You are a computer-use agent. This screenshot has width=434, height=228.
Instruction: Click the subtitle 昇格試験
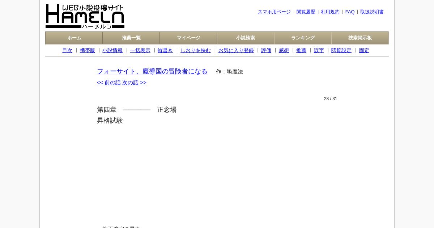point(110,121)
